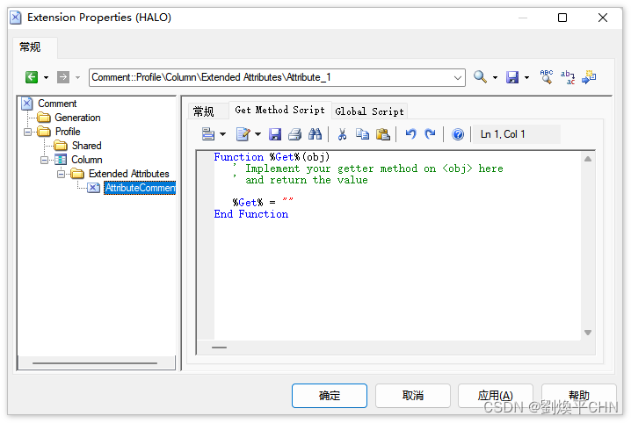
Task: Collapse the Column tree node
Action: pyautogui.click(x=44, y=160)
